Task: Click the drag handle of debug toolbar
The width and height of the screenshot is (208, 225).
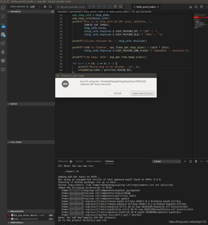Action: [x=89, y=7]
